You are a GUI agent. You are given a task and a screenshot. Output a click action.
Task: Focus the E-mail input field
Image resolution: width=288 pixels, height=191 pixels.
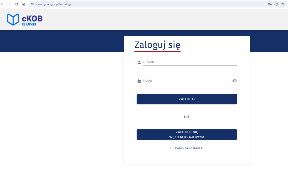190,62
